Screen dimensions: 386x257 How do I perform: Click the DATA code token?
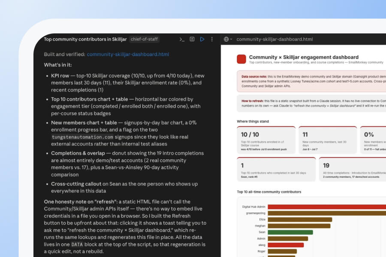(77, 245)
